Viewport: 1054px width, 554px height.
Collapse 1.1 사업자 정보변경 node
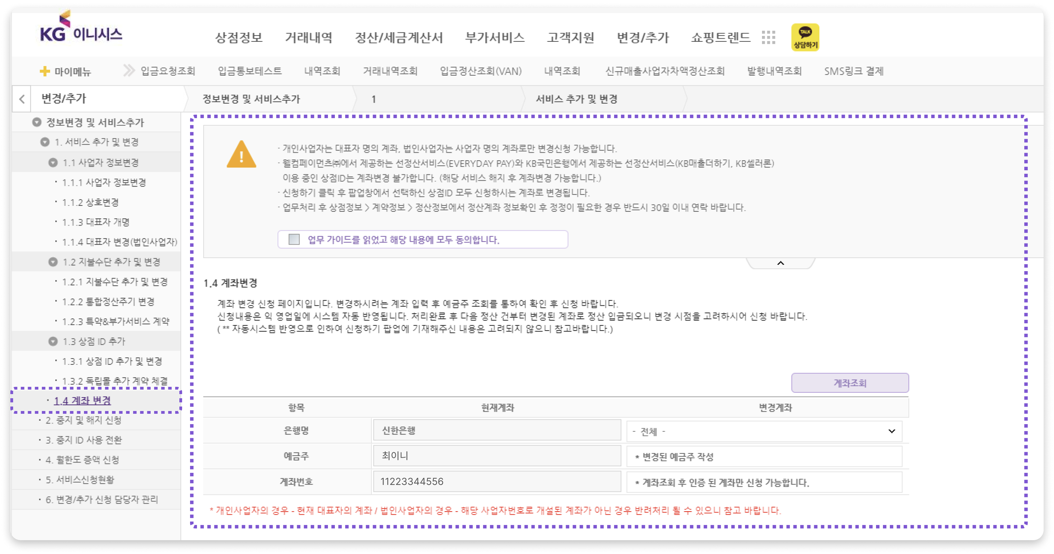53,162
